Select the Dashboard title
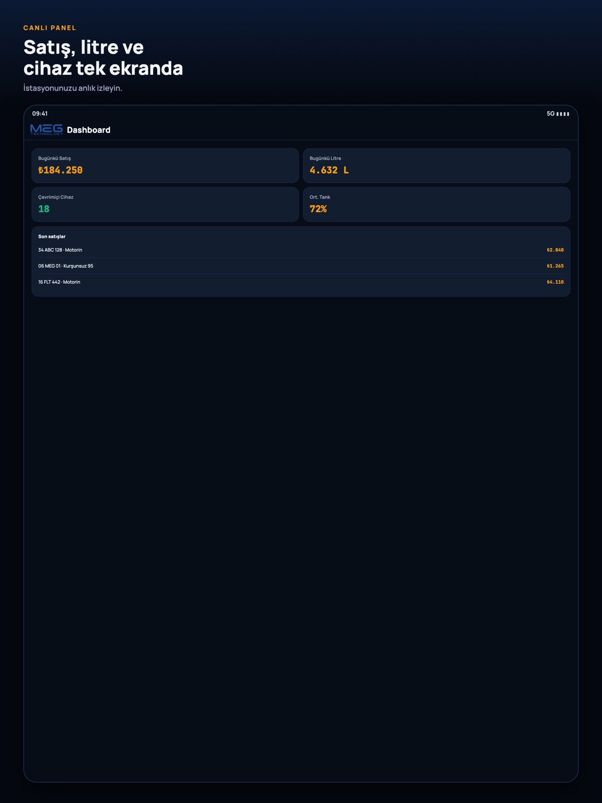This screenshot has height=803, width=602. click(89, 130)
